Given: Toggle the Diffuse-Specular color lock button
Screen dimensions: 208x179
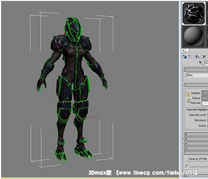Looking at the screenshot, I should tap(188, 101).
